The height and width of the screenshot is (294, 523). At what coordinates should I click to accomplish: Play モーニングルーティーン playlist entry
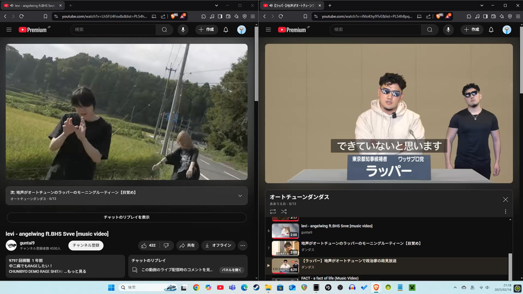[x=387, y=248]
